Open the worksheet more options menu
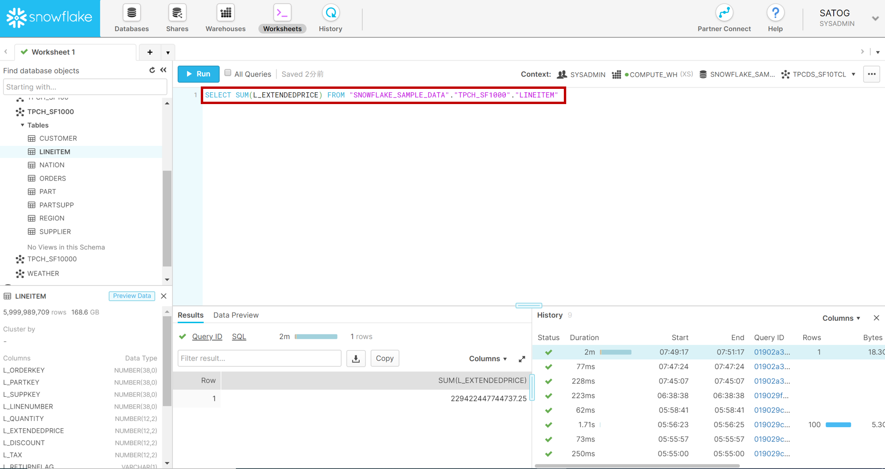 click(872, 74)
